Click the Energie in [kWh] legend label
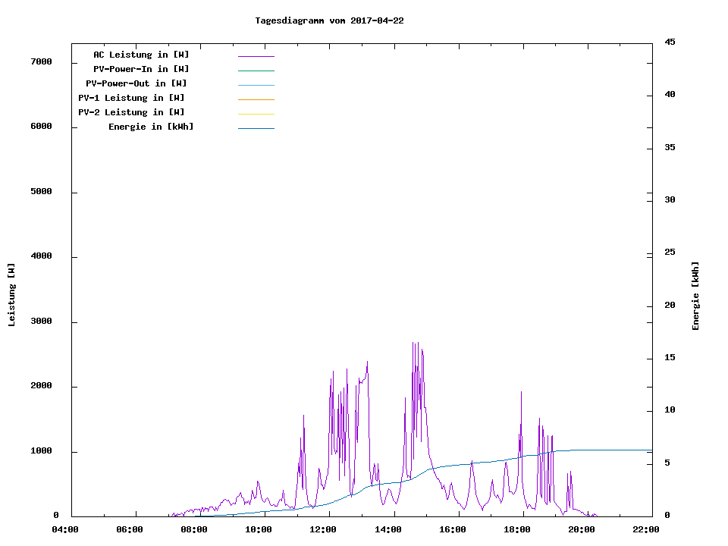Image resolution: width=728 pixels, height=546 pixels. [151, 127]
